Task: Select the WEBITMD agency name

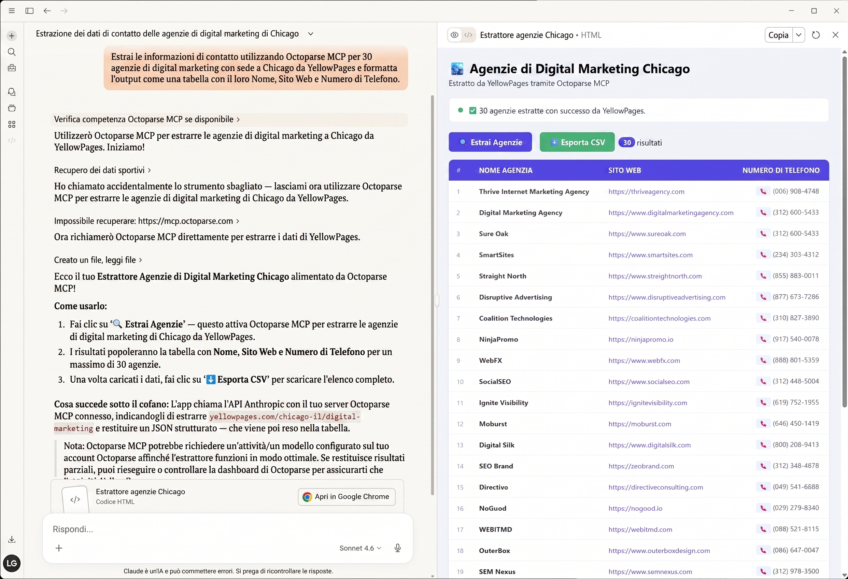Action: click(x=495, y=529)
